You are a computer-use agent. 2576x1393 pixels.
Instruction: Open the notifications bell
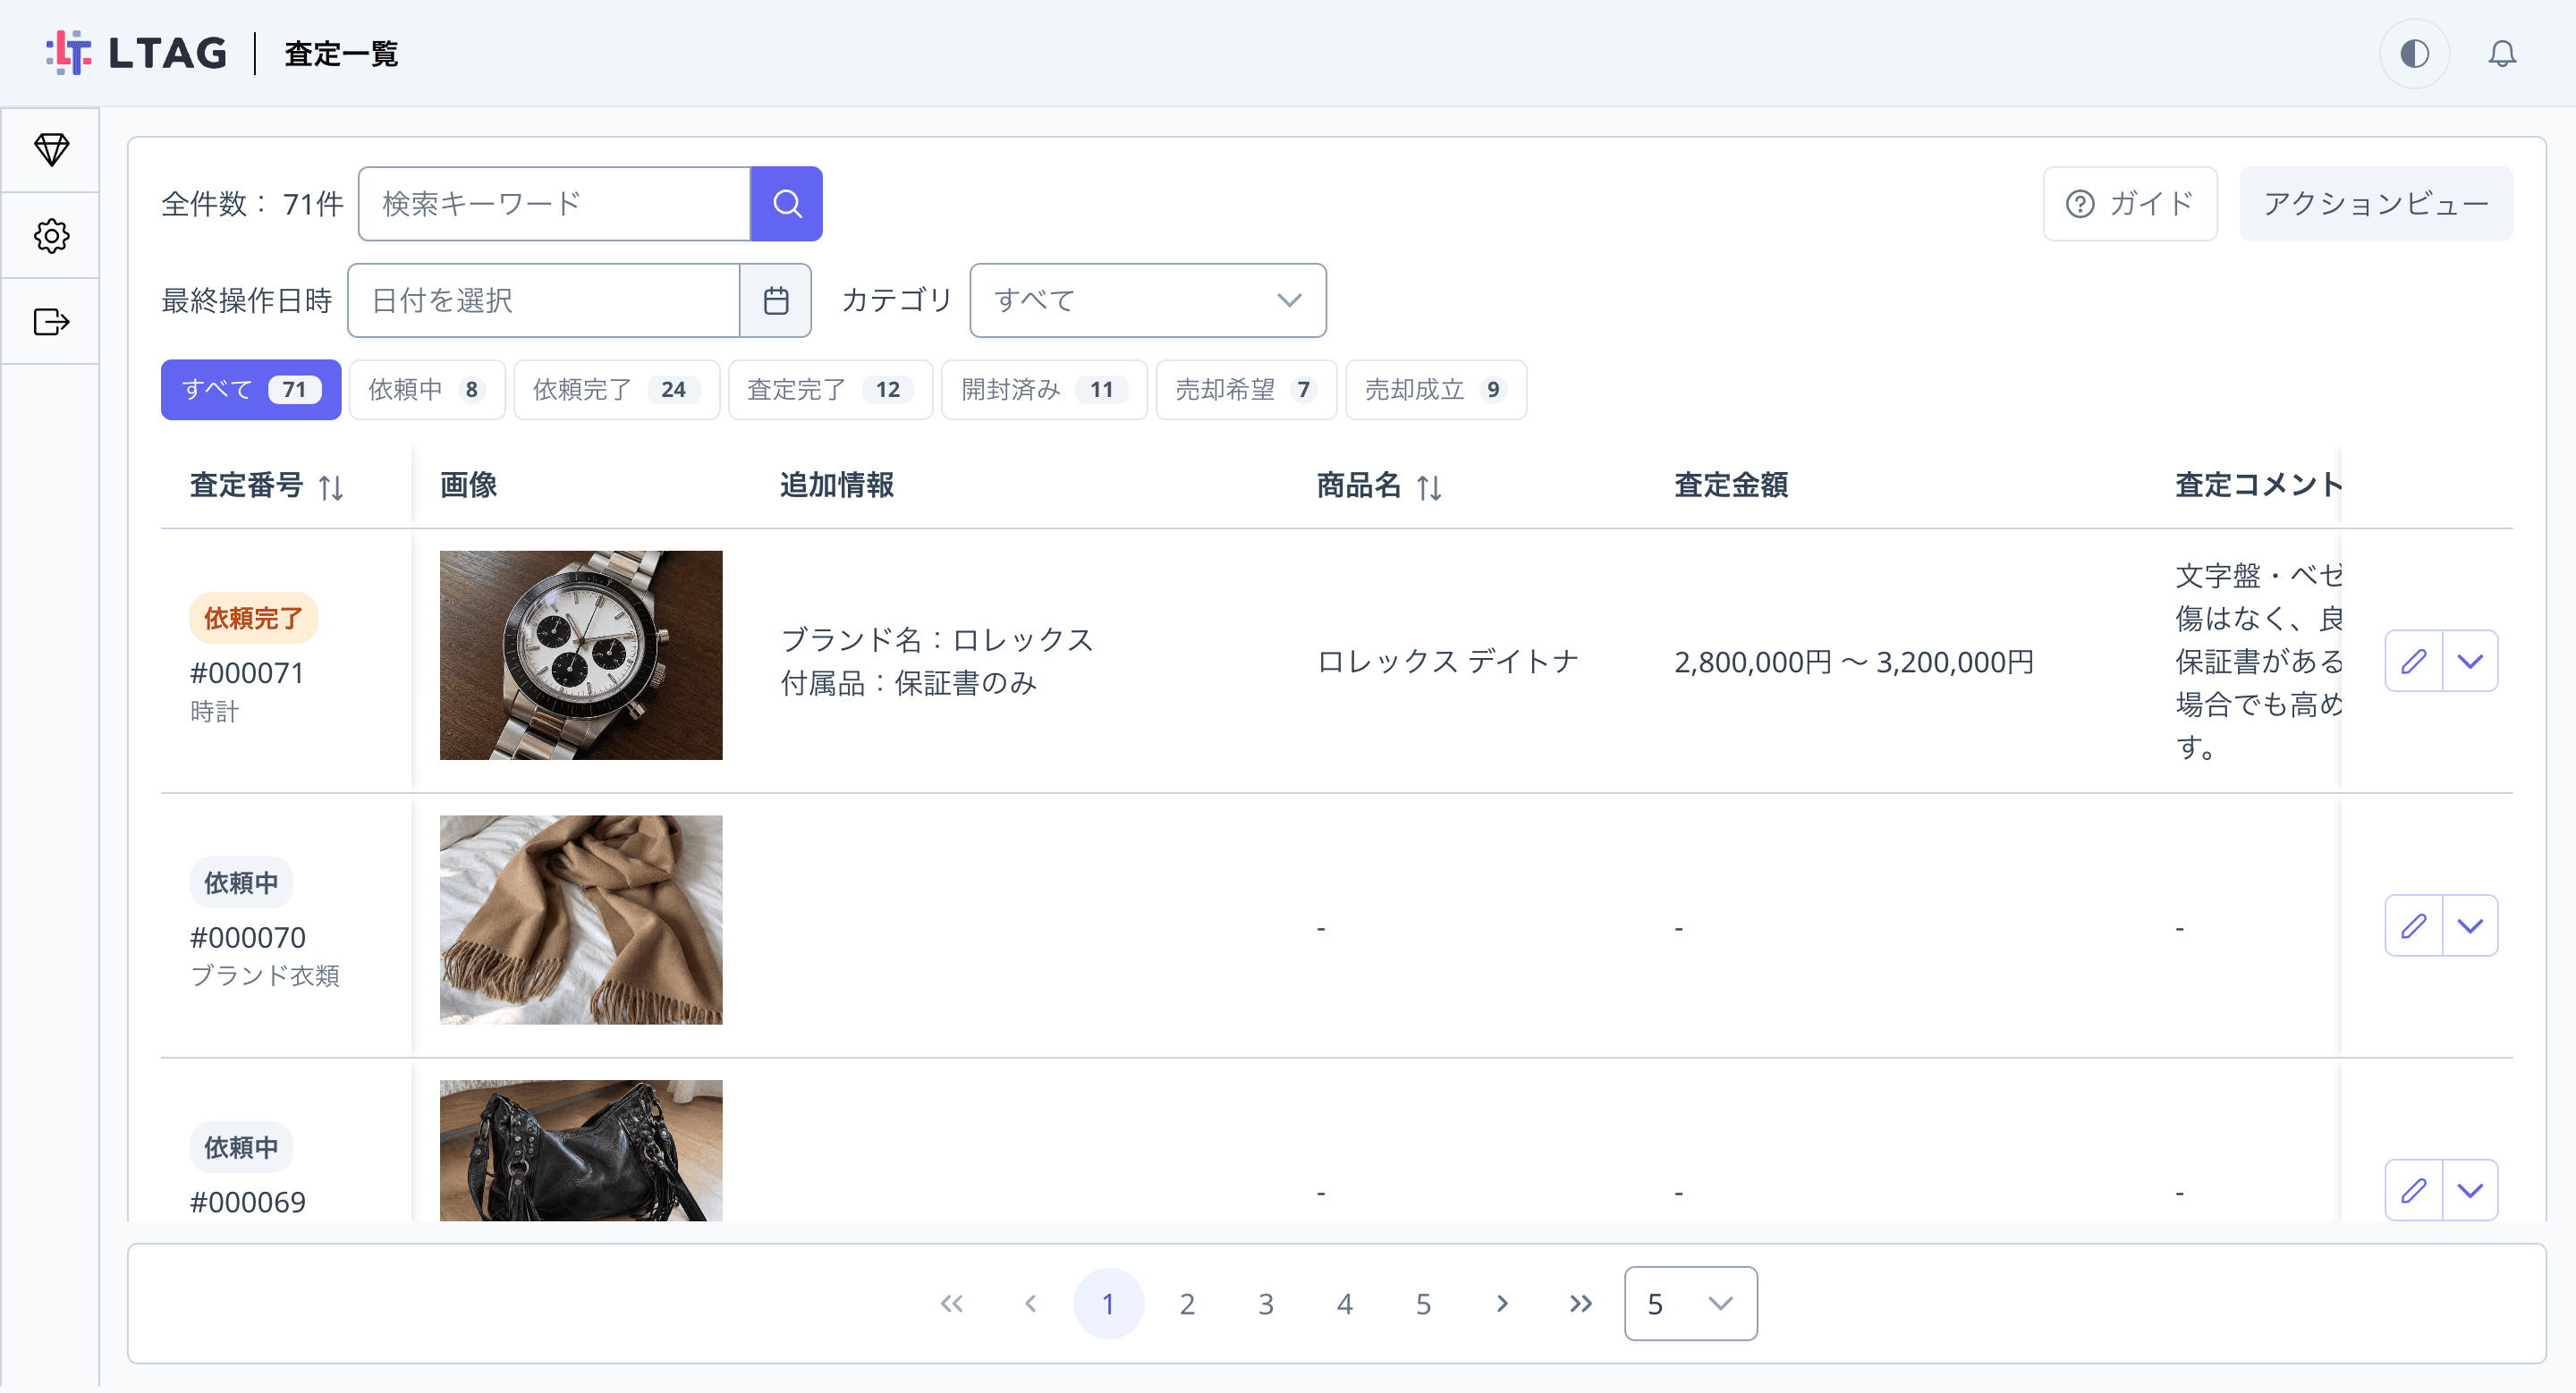(x=2502, y=53)
